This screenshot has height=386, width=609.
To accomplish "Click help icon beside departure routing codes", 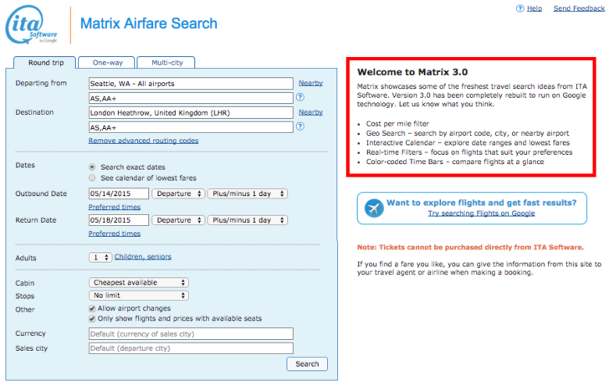I will point(300,97).
